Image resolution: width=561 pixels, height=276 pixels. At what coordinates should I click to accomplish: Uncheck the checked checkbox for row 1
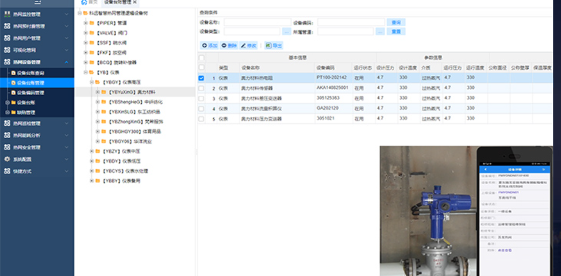click(x=201, y=78)
